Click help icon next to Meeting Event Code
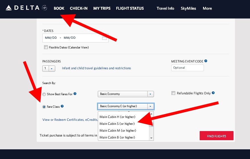Screen dimensions: 250x159 point(206,61)
